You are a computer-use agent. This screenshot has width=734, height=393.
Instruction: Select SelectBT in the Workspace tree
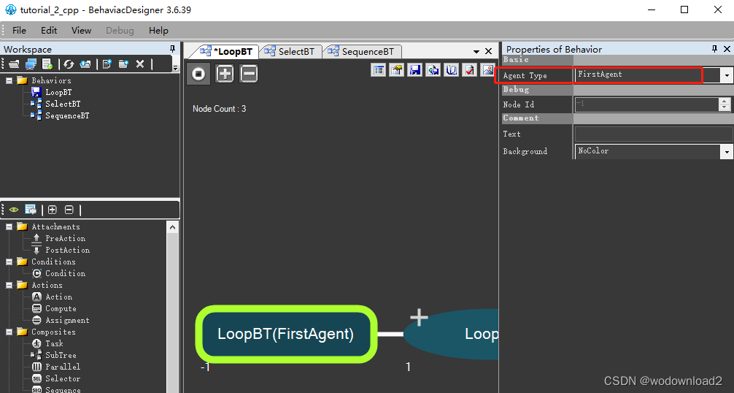pyautogui.click(x=63, y=104)
